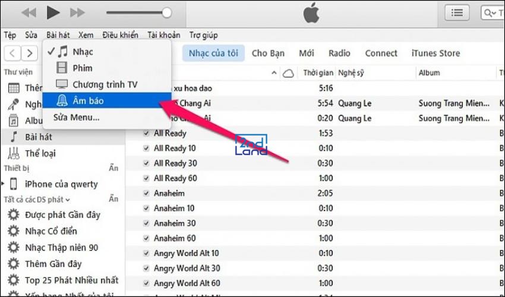
Task: Select iPhone của qwerty device
Action: 61,184
